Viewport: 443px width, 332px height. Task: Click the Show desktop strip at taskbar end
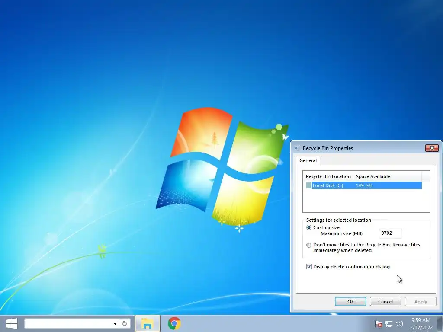click(x=440, y=323)
